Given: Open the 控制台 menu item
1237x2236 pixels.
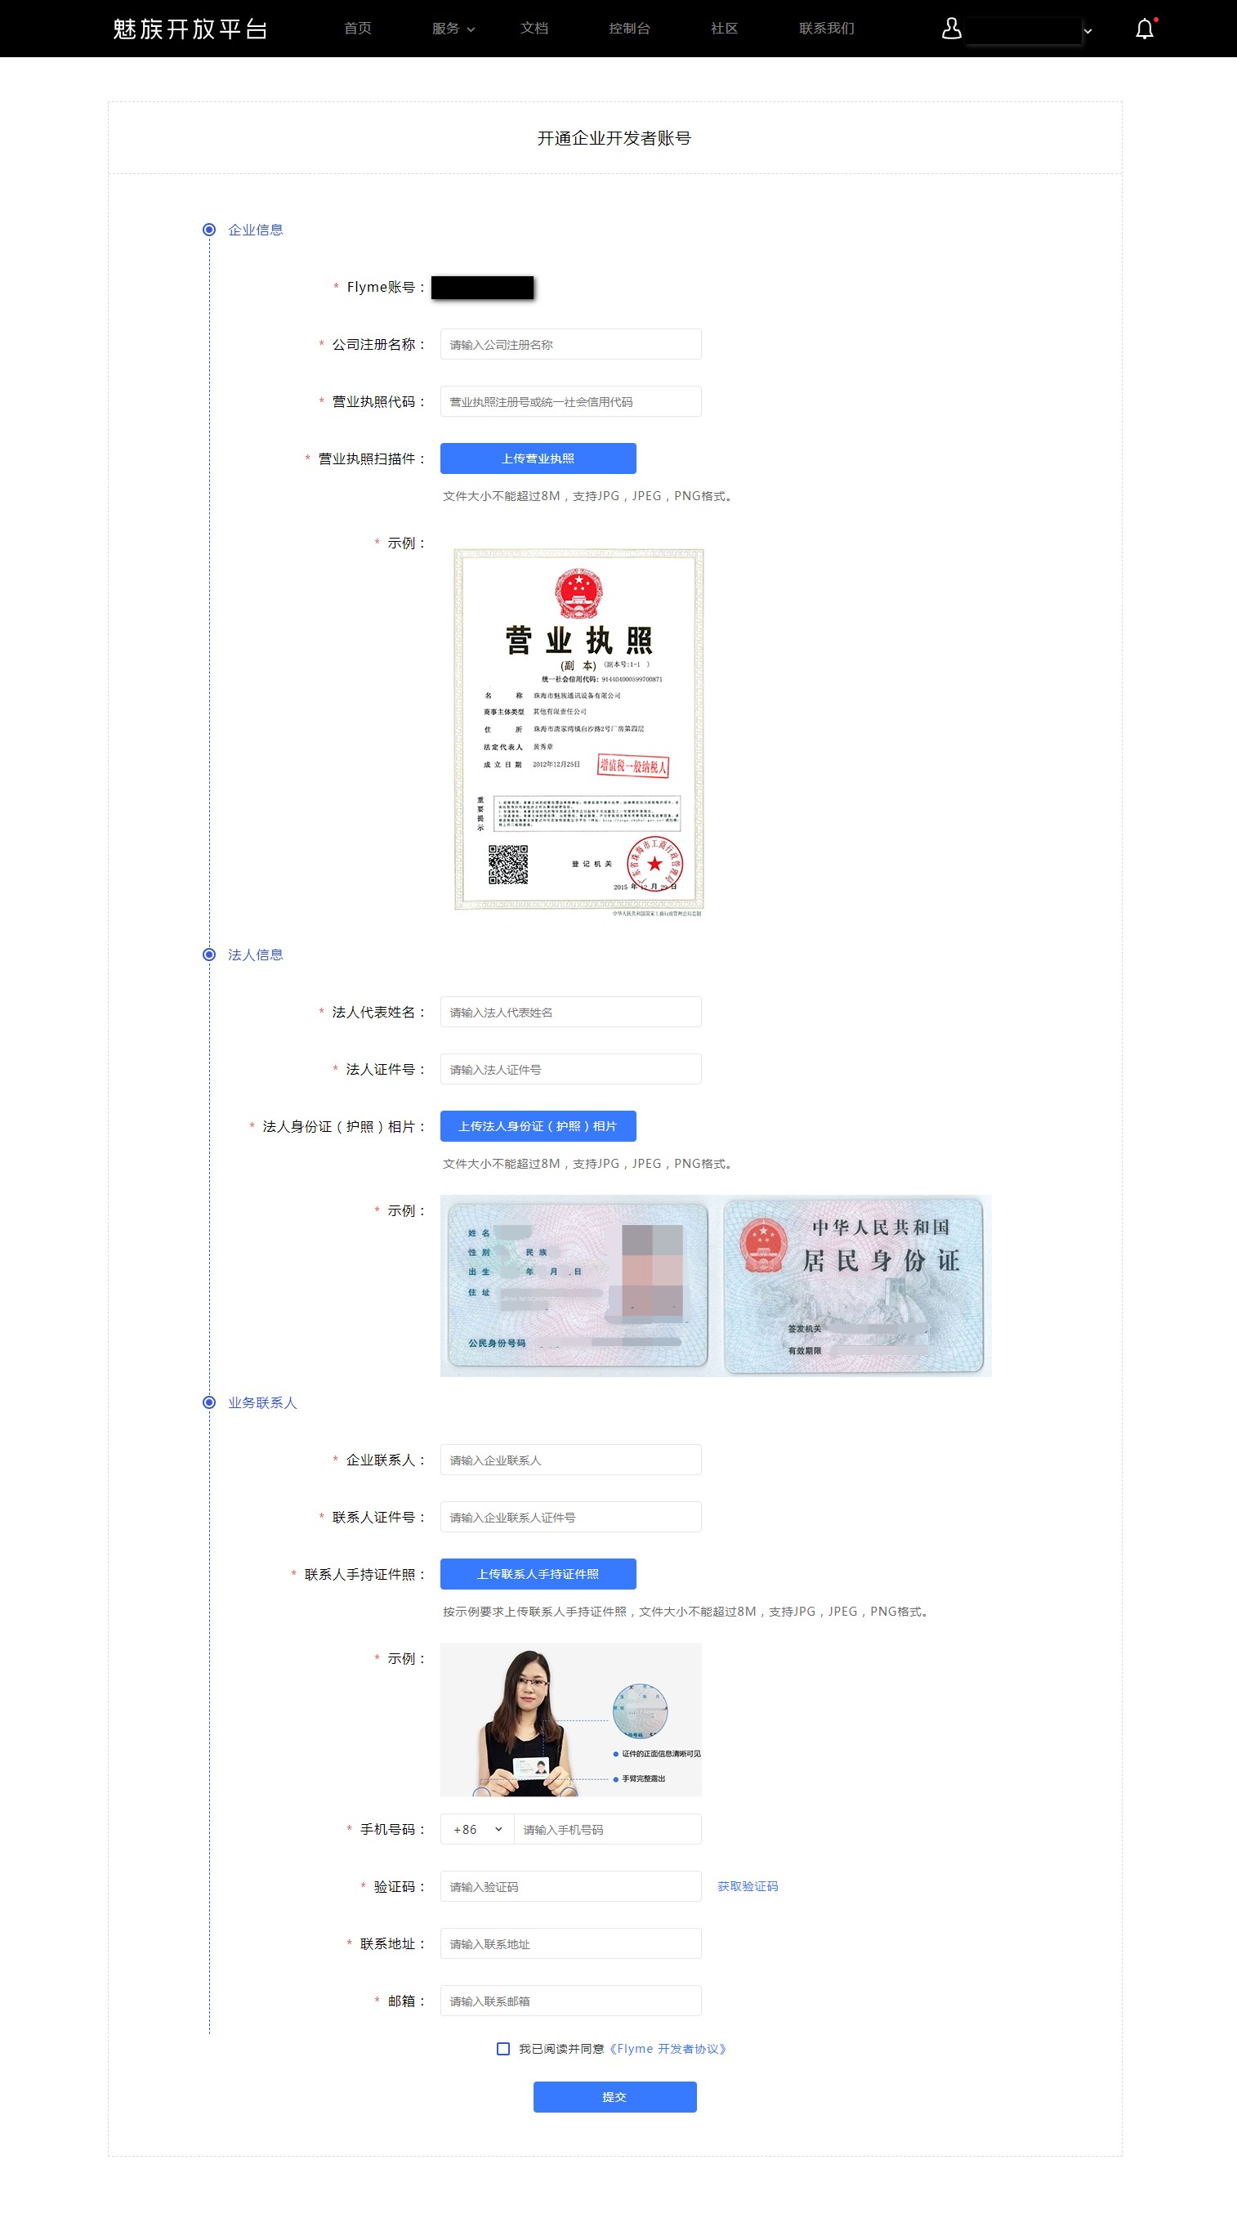Looking at the screenshot, I should coord(629,29).
